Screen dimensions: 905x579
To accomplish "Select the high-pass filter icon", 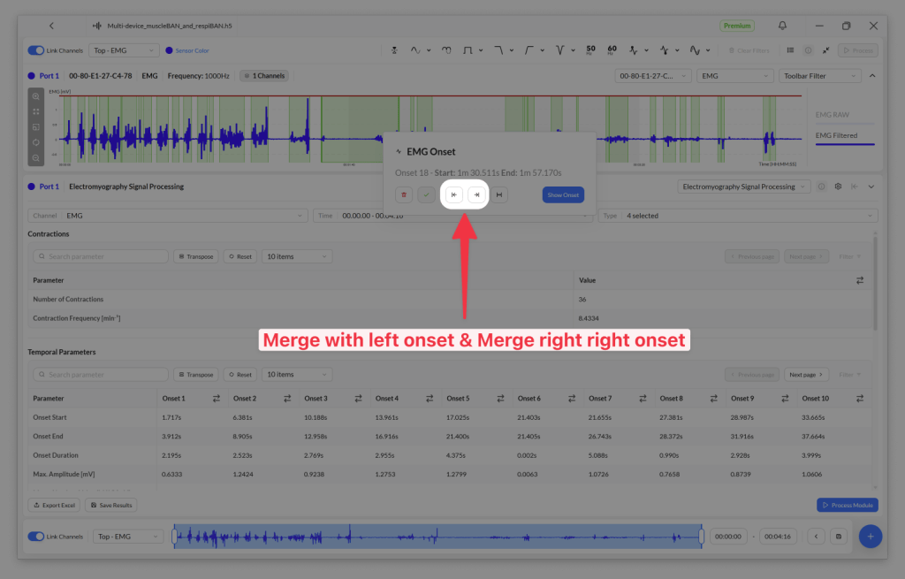I will coord(529,50).
